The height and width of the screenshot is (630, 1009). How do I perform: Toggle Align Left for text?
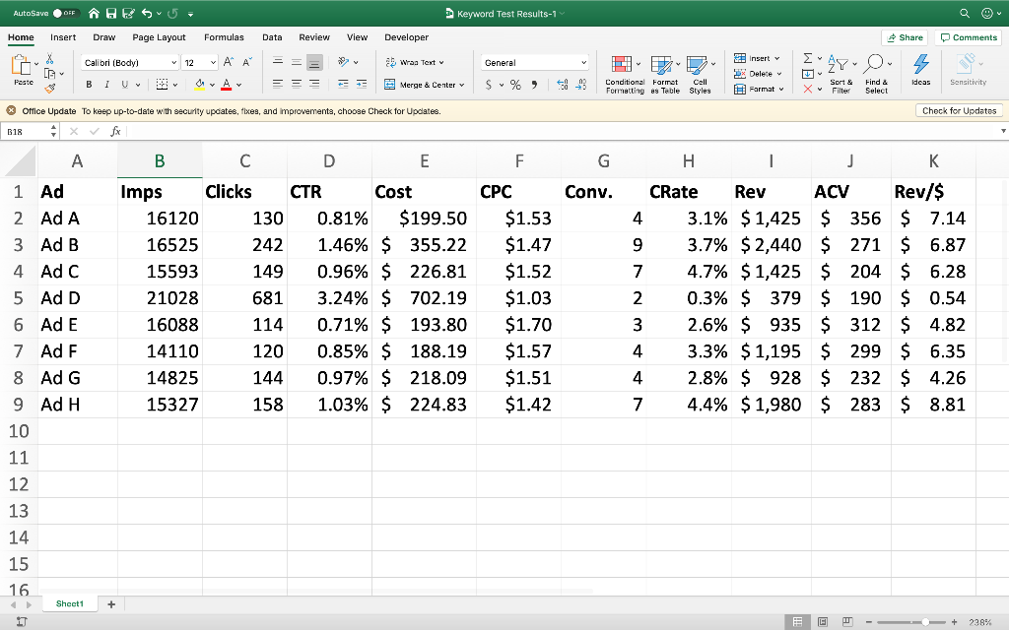pos(277,85)
